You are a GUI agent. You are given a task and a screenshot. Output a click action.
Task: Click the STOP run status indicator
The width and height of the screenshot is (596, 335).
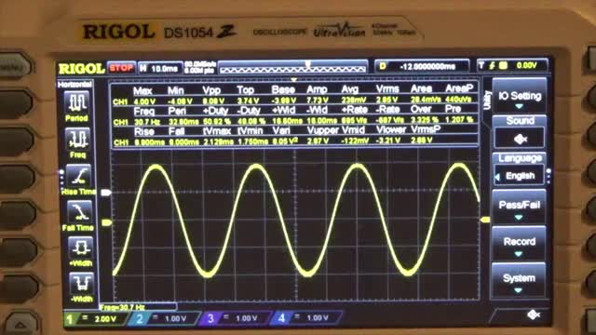click(x=121, y=68)
